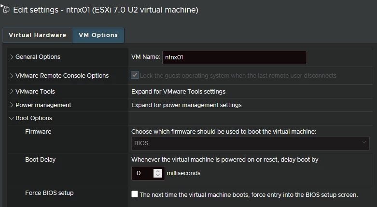
Task: Click the VM edit settings icon in title
Action: click(x=6, y=9)
